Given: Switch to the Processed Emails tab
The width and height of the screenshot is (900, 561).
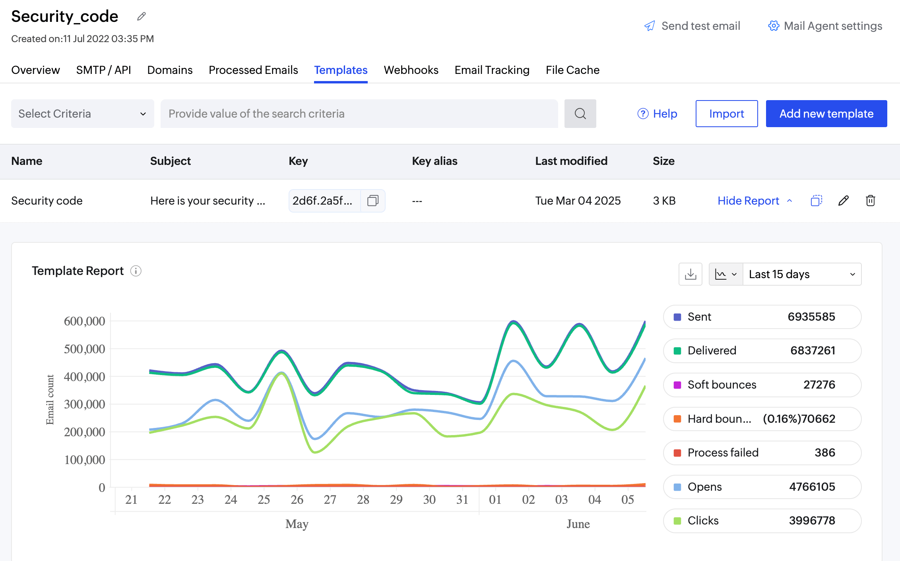Looking at the screenshot, I should click(x=253, y=70).
